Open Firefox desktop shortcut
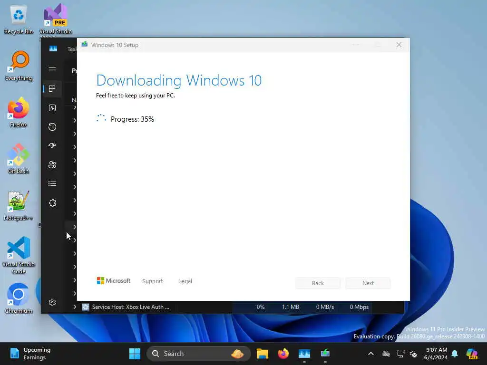 19,112
